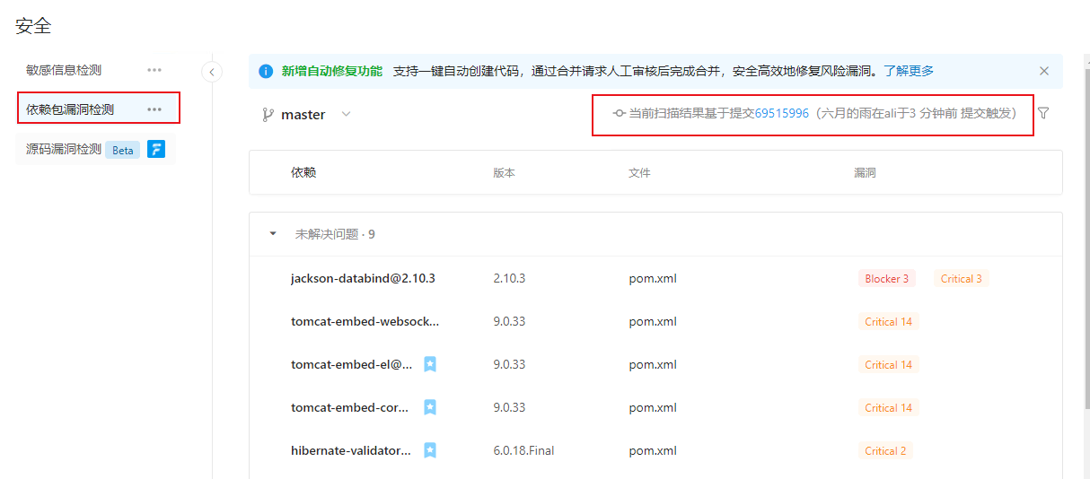Open the more options dots beside 敏感信息检测
The image size is (1090, 479).
click(x=154, y=70)
